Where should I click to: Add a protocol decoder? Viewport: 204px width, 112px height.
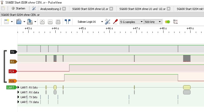click(168, 22)
